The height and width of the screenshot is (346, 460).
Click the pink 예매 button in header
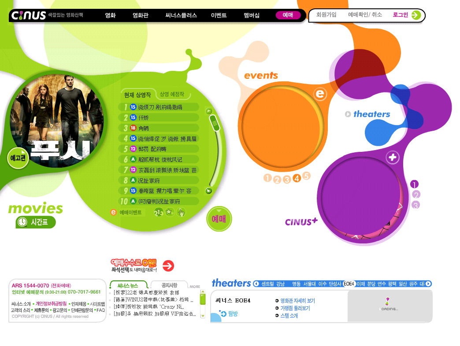coord(288,15)
